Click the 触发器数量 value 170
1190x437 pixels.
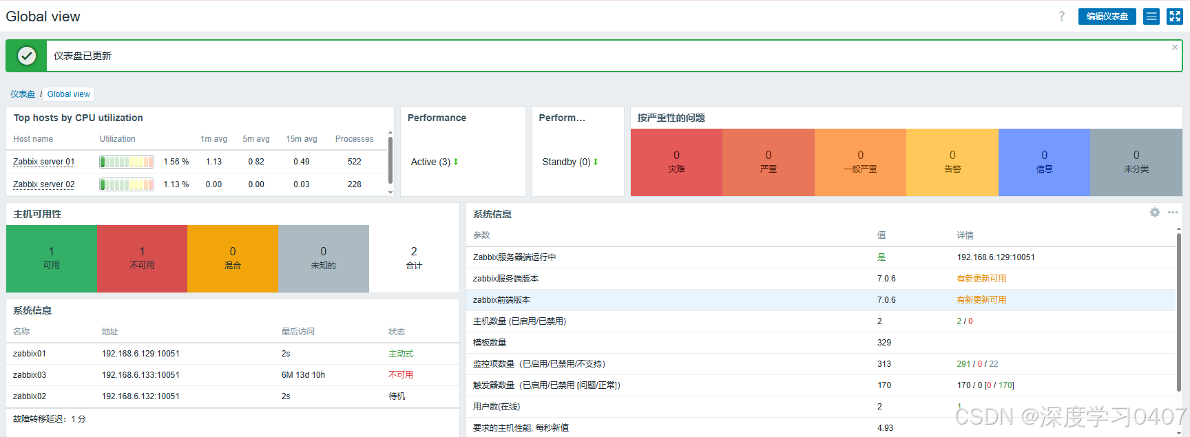pyautogui.click(x=884, y=385)
